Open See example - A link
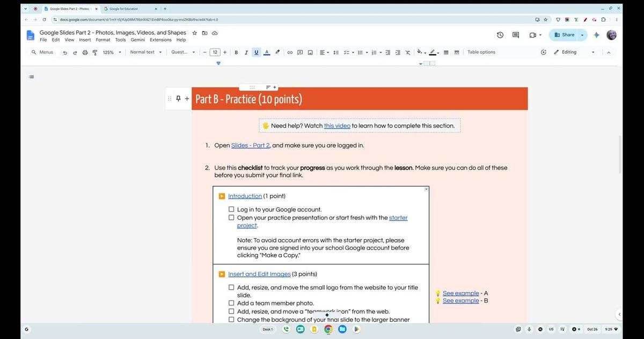 pos(461,293)
